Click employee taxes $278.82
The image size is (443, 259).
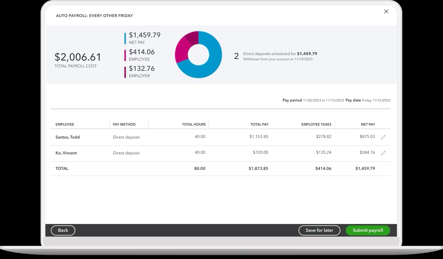tap(324, 137)
